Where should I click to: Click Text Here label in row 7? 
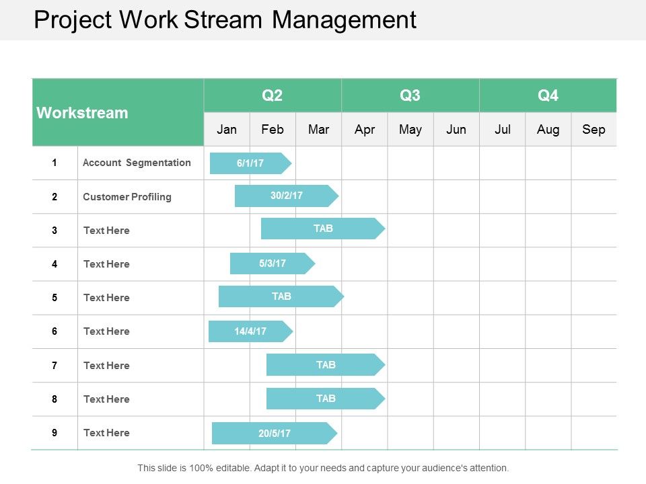pos(106,366)
